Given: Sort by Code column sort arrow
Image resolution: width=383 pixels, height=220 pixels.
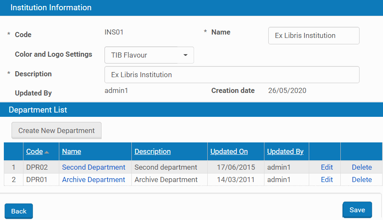Looking at the screenshot, I should pos(47,152).
